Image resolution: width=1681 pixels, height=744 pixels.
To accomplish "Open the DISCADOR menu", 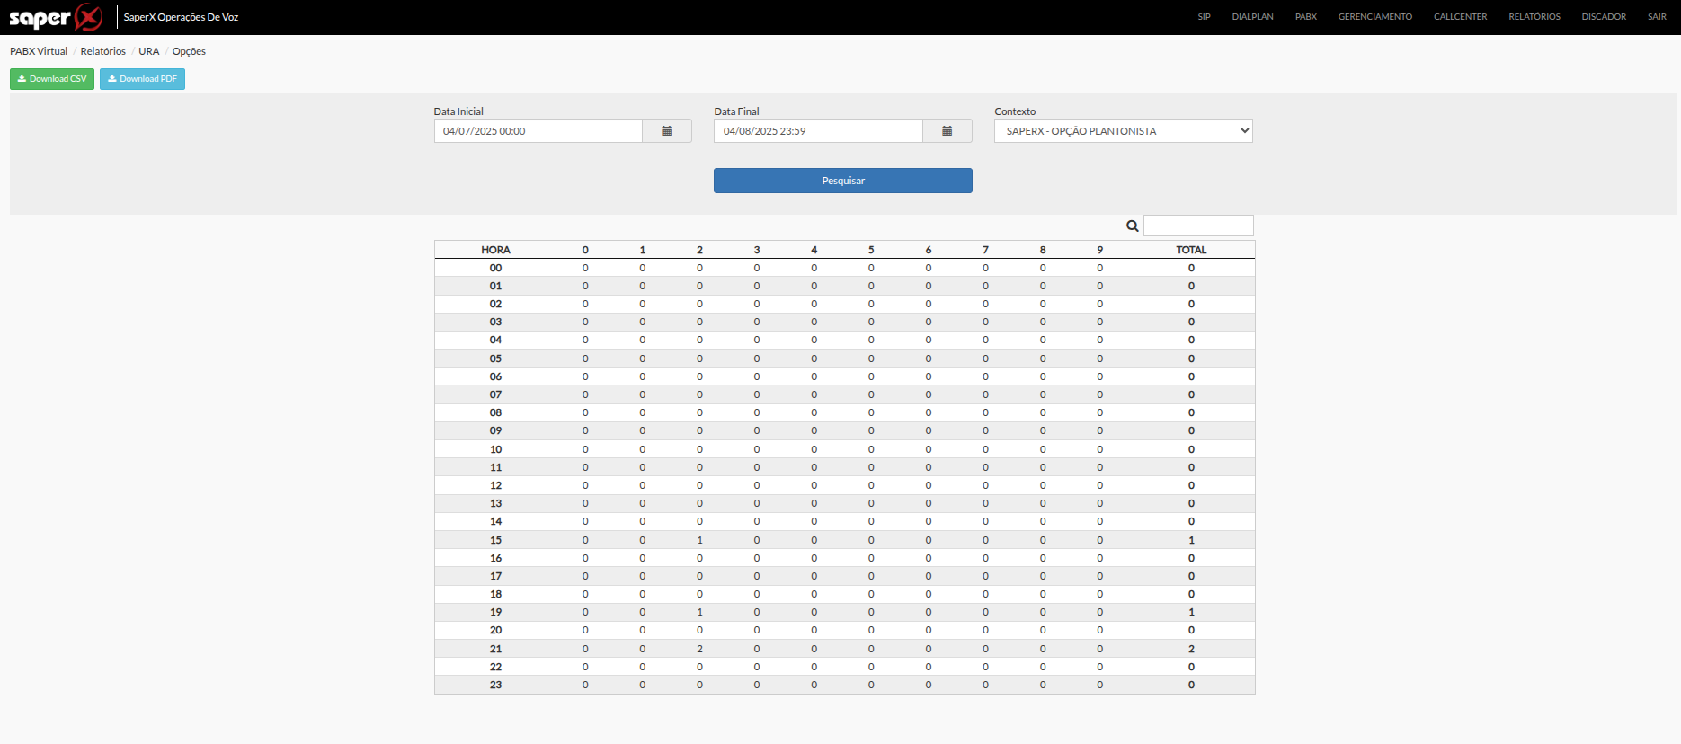I will (1605, 17).
